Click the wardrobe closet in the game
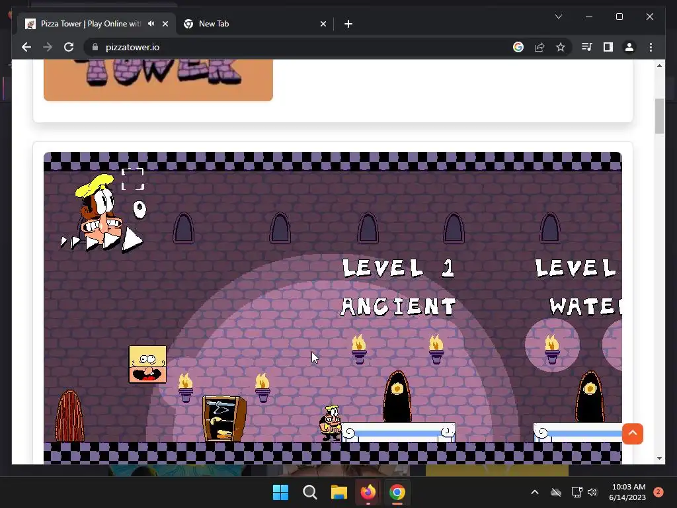The width and height of the screenshot is (677, 508). pos(224,418)
